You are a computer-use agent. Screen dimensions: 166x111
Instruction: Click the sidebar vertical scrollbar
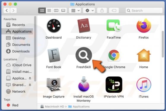pos(35,49)
